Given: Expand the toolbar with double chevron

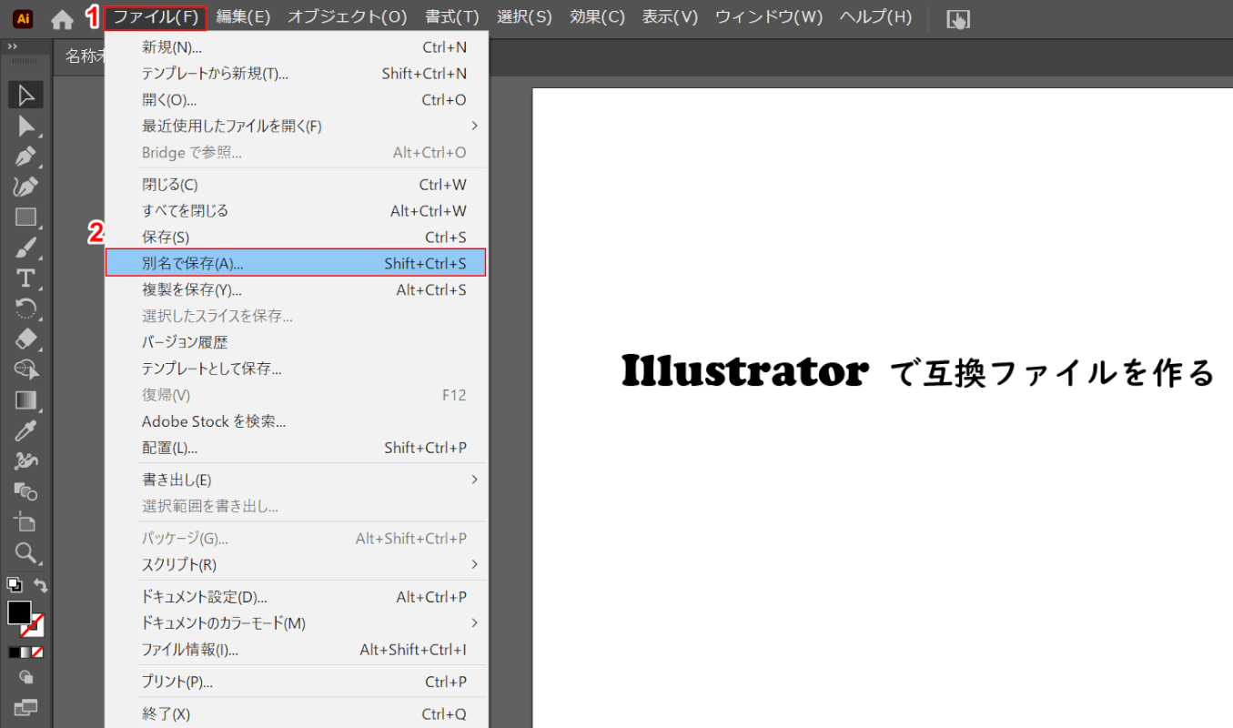Looking at the screenshot, I should (13, 46).
